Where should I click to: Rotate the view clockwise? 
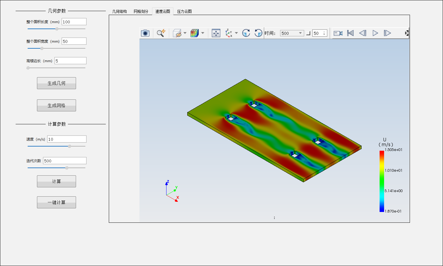246,33
